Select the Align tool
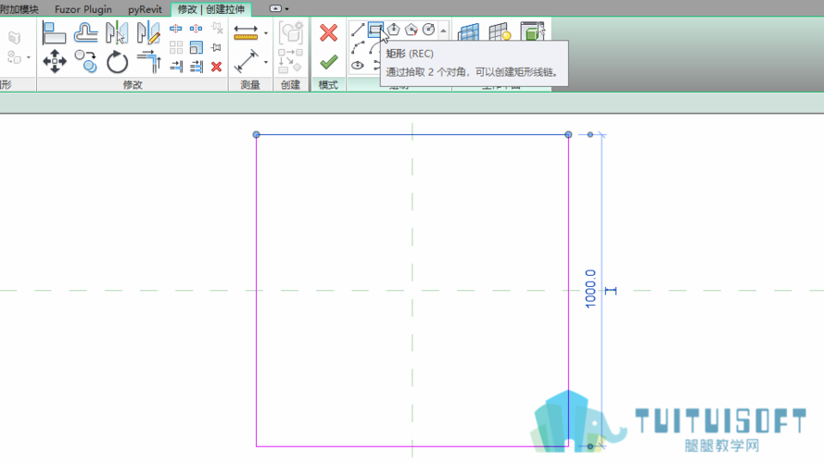The width and height of the screenshot is (824, 463). tap(54, 32)
